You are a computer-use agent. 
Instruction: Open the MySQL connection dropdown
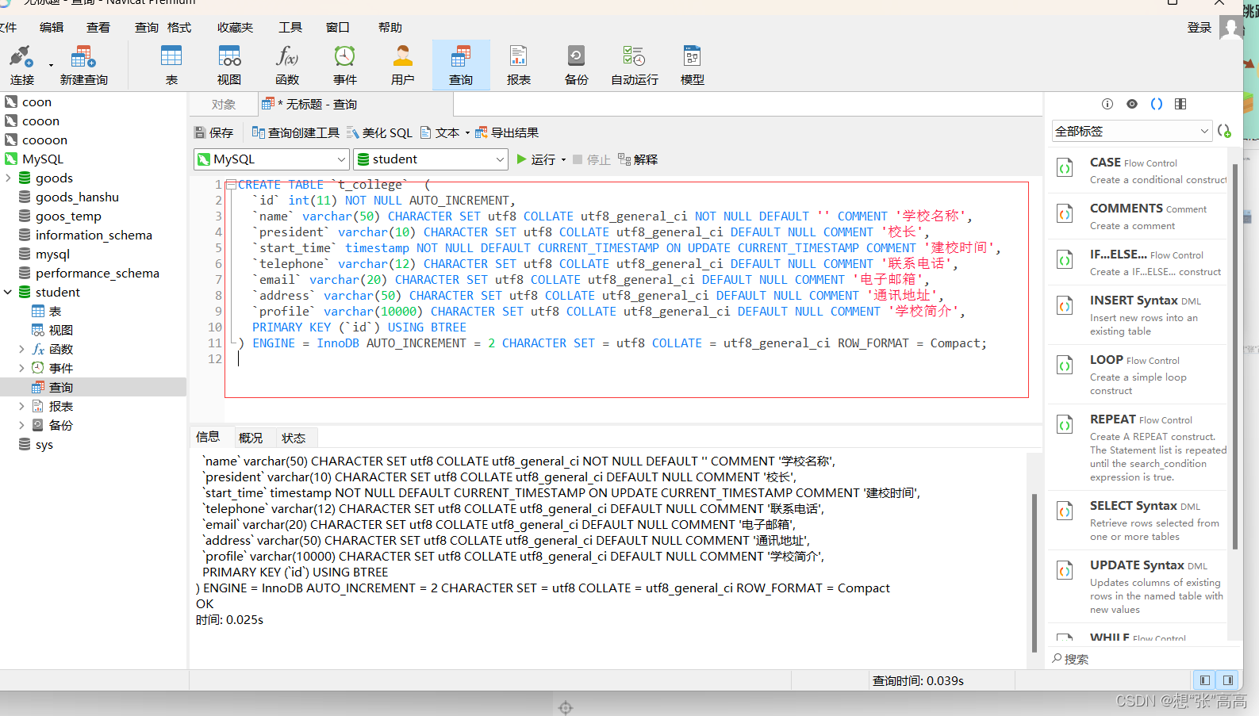pyautogui.click(x=271, y=159)
